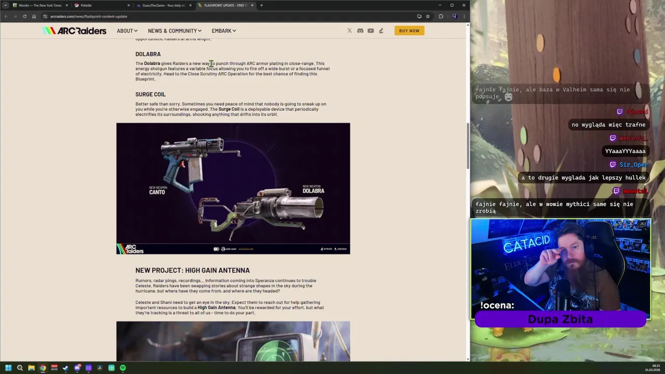Viewport: 665px width, 374px height.
Task: Open File Explorer from taskbar
Action: coord(31,368)
